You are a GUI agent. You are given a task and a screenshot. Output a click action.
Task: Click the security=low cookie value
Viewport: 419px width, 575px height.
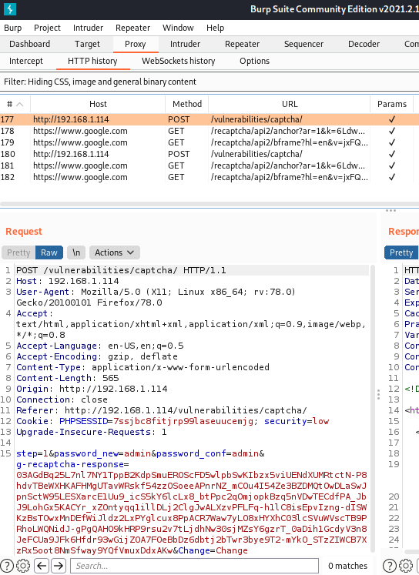pos(297,421)
